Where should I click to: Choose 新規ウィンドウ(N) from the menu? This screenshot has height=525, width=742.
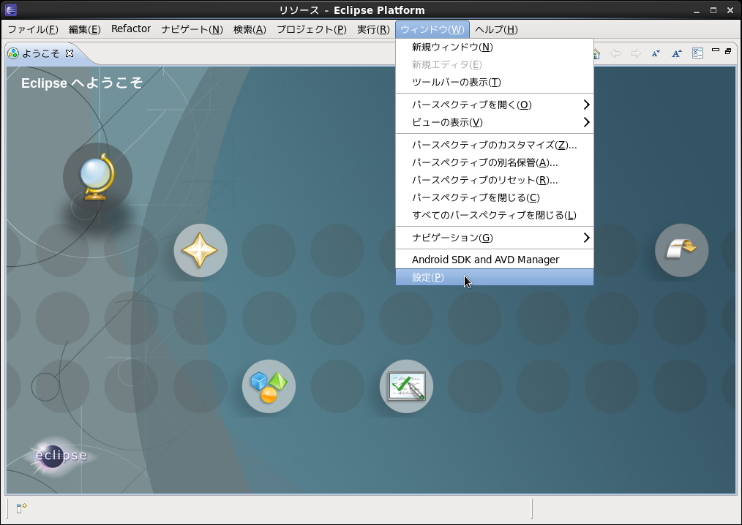(x=495, y=48)
